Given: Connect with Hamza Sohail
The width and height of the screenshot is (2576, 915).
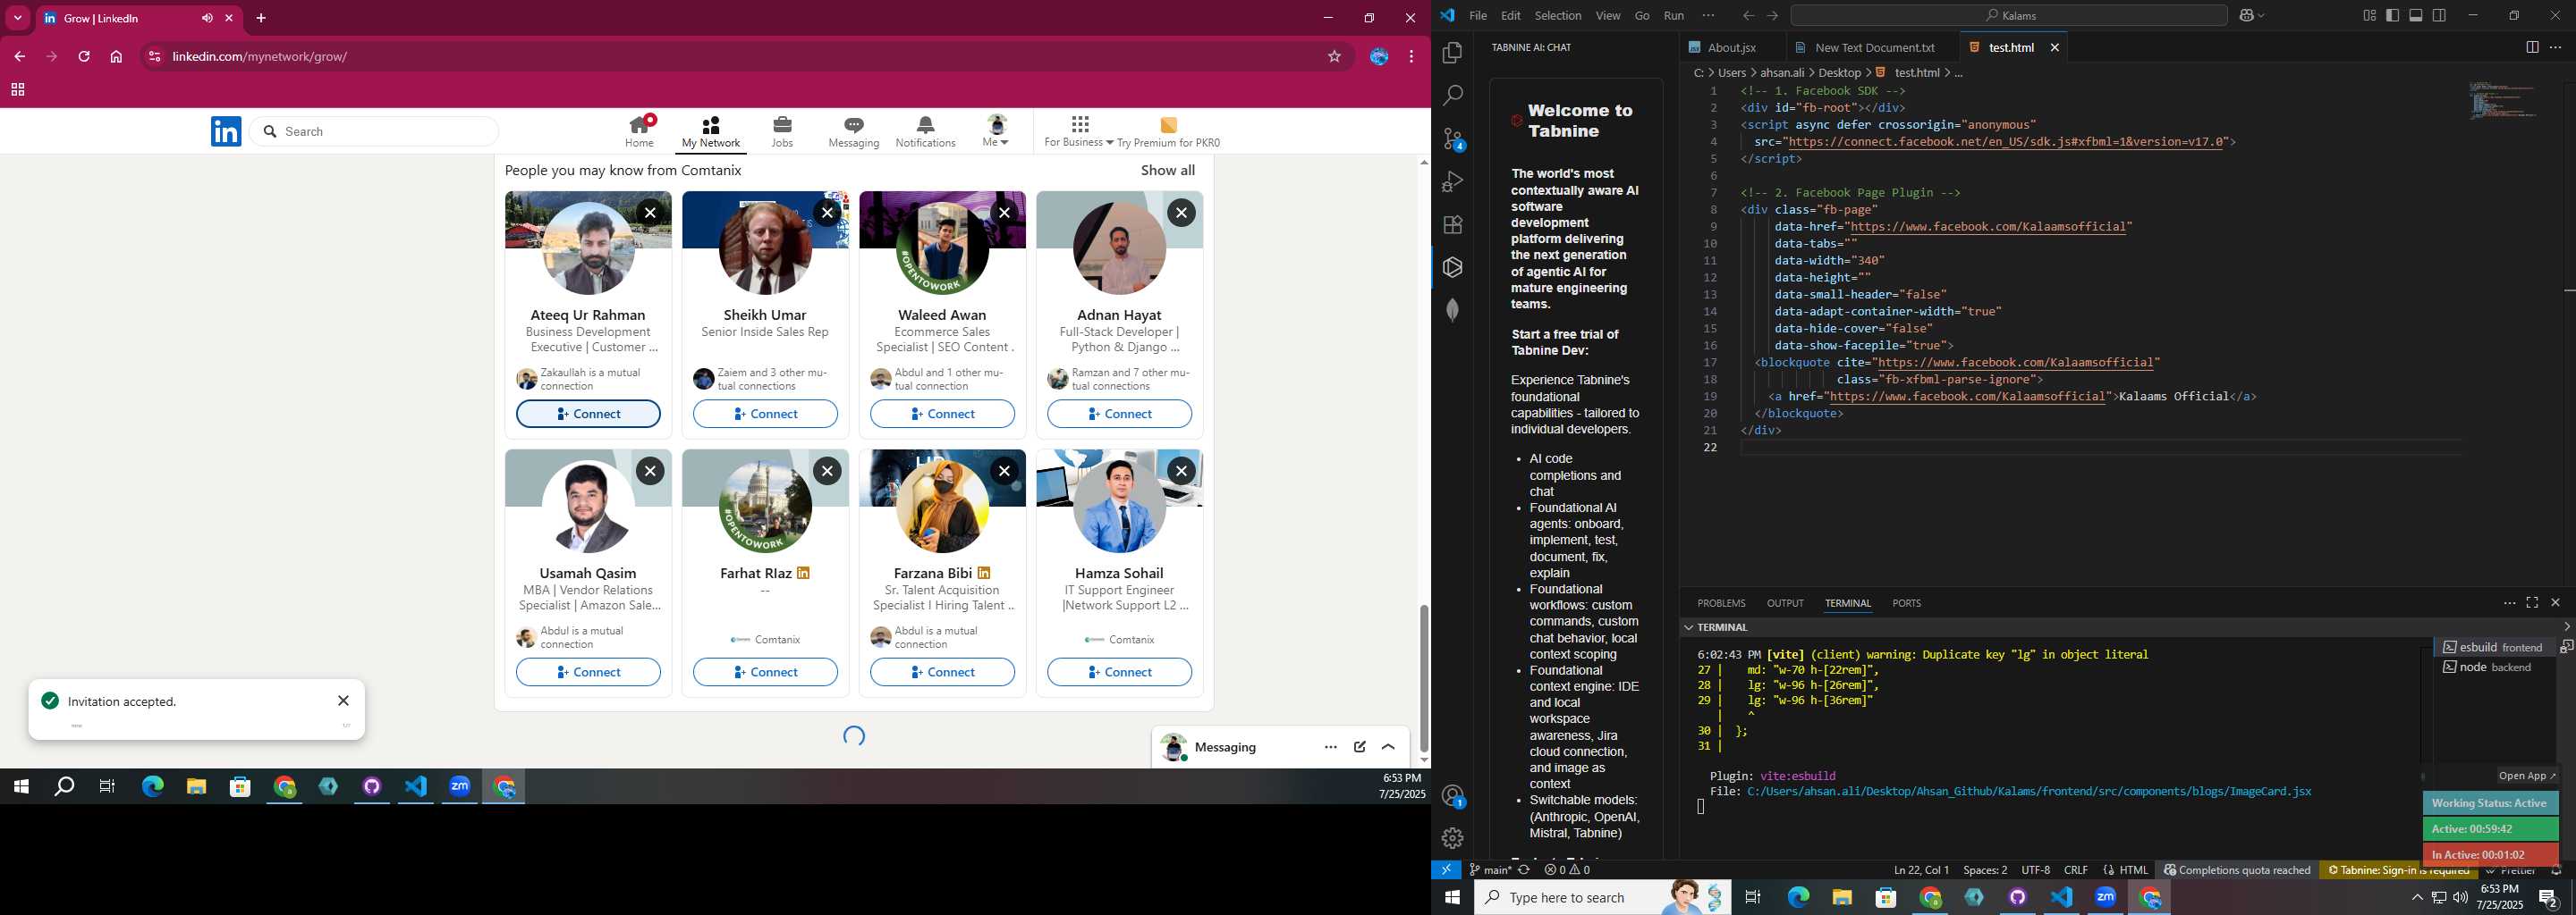Looking at the screenshot, I should point(1119,672).
